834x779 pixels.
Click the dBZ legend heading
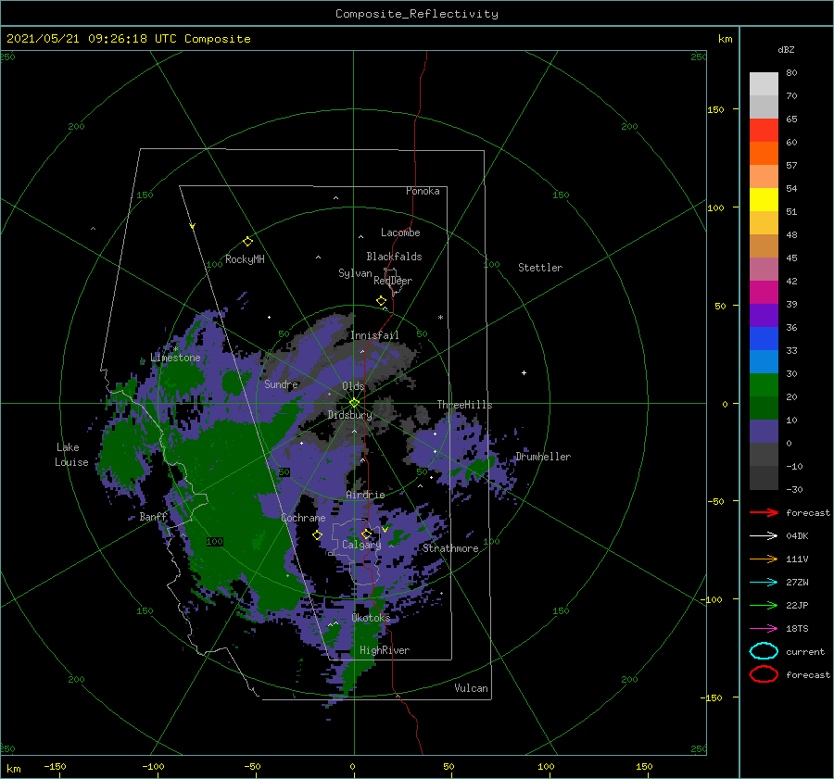pos(786,50)
